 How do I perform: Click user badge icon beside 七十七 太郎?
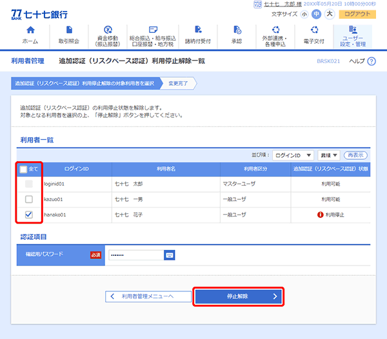257,5
